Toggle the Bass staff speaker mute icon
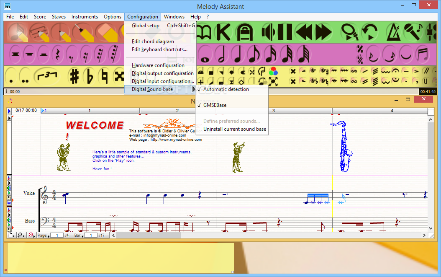Viewport: 441px width, 277px height. coord(9,220)
